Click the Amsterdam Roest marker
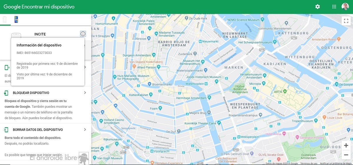This screenshot has width=353, height=165. click(339, 39)
